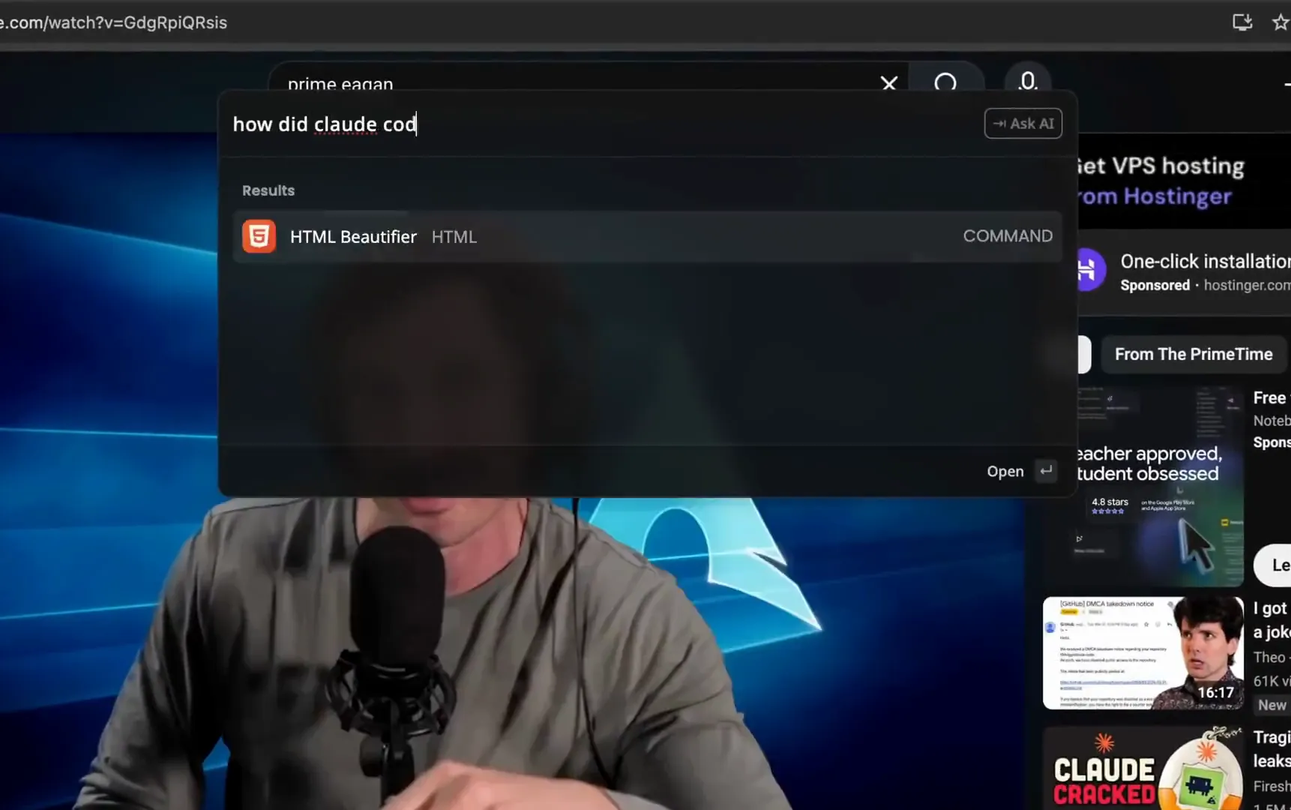The image size is (1291, 810).
Task: Click the bookmark star icon in address bar
Action: tap(1281, 22)
